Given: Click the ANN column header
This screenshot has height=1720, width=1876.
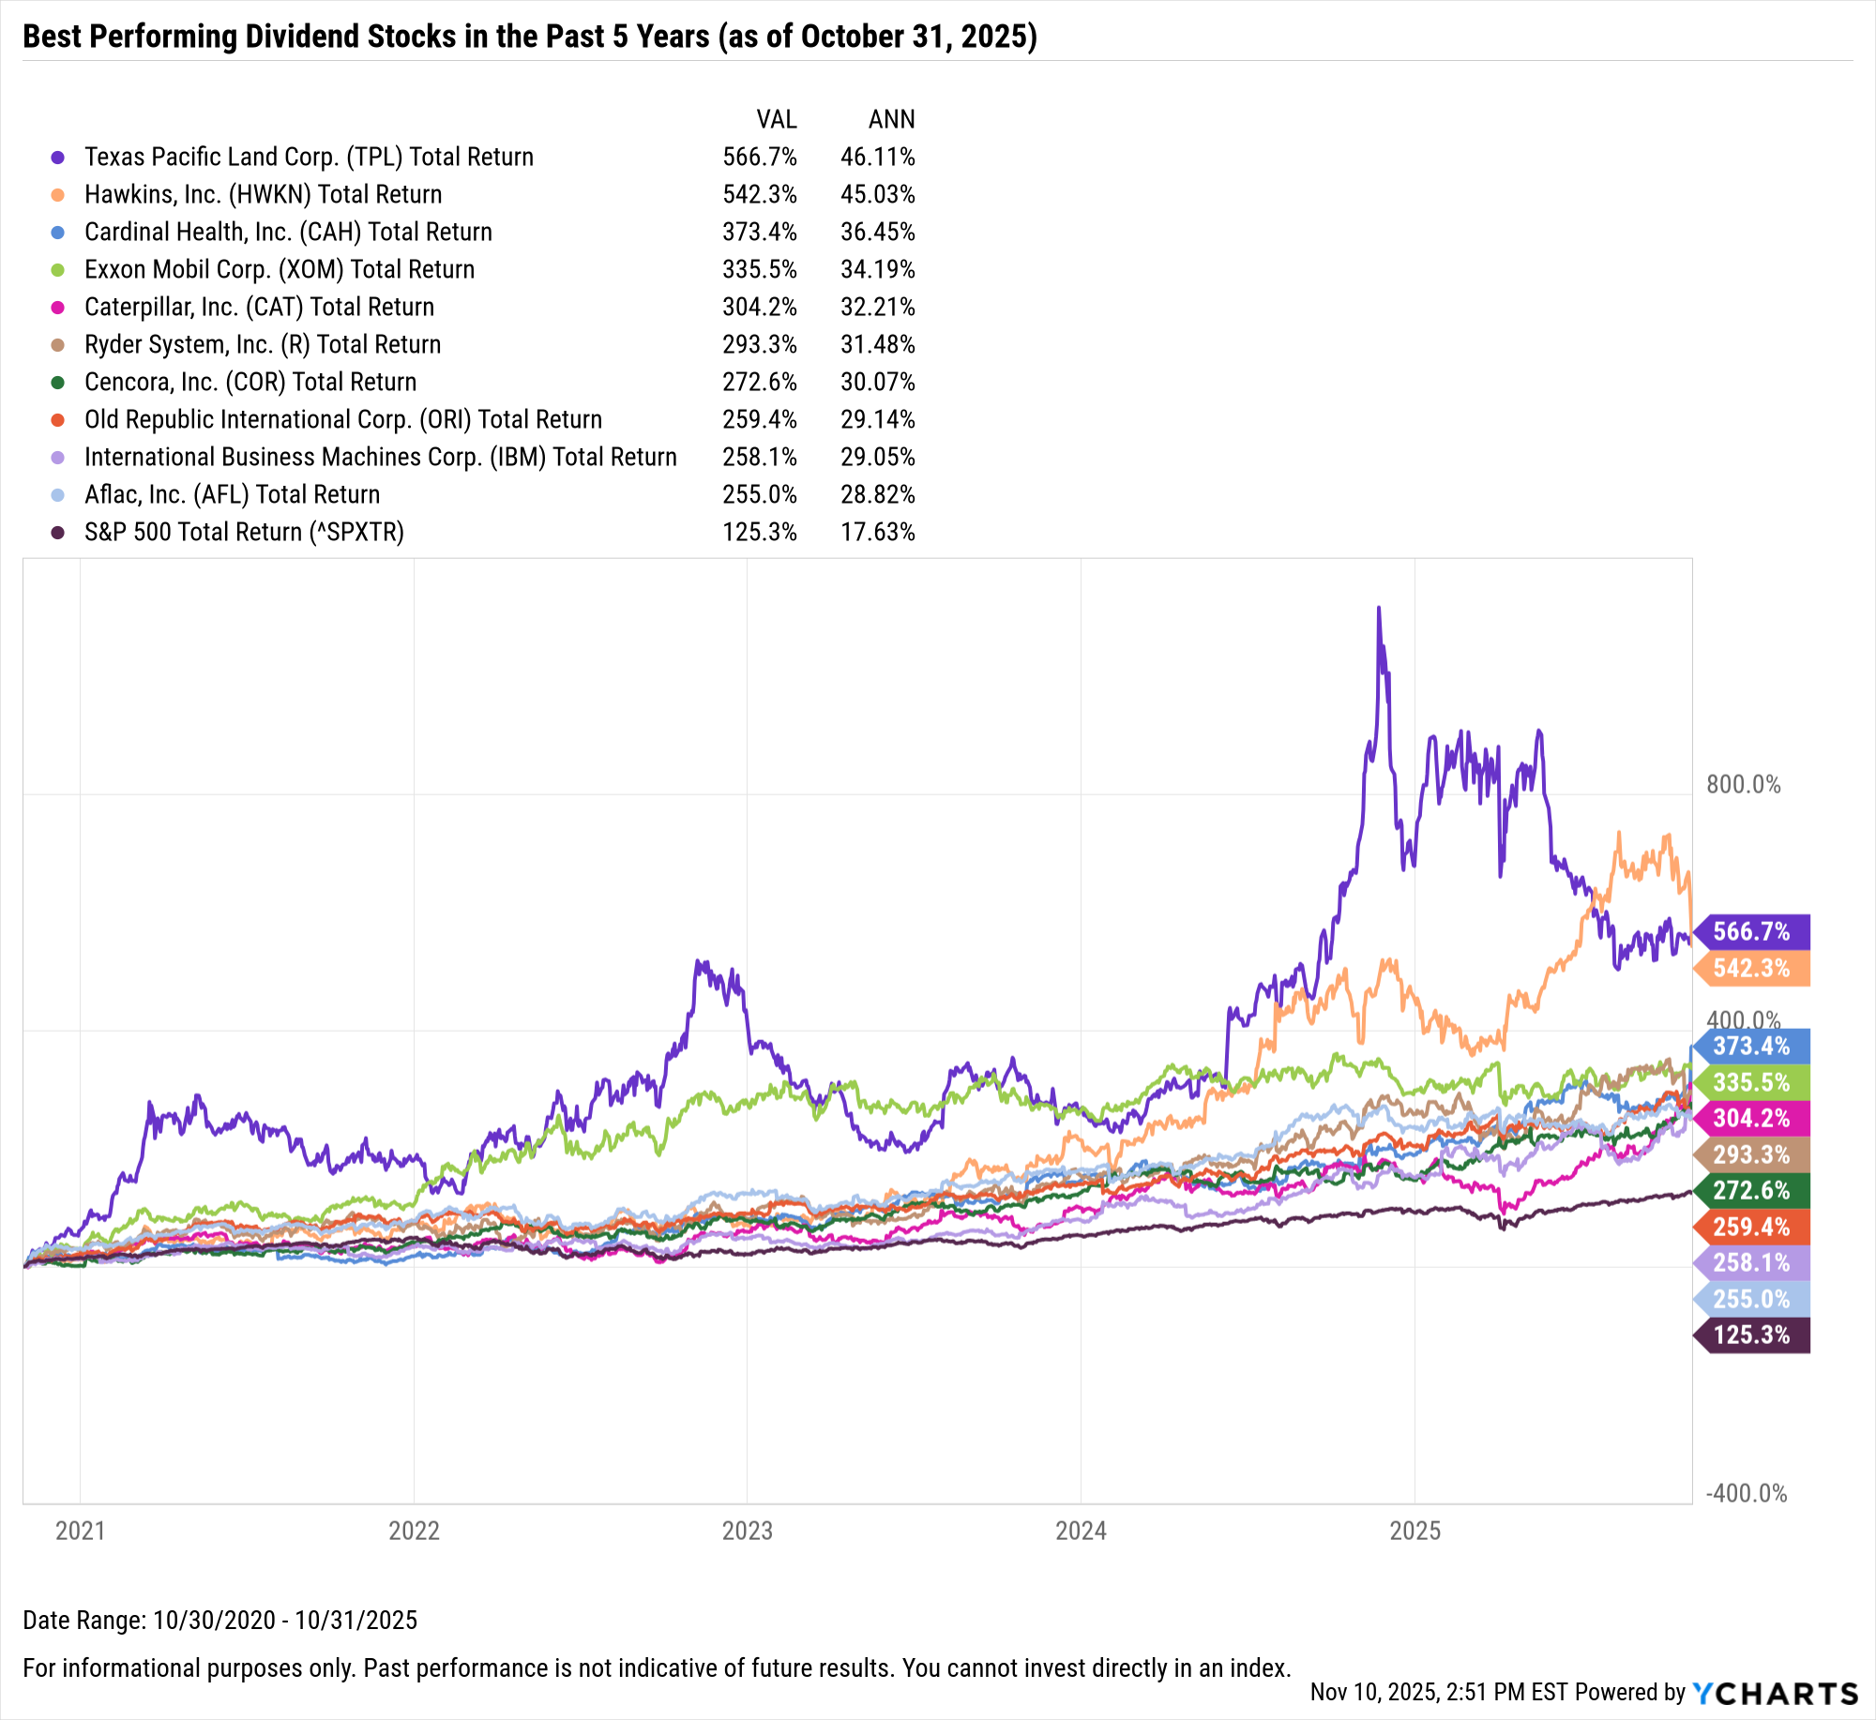Looking at the screenshot, I should click(x=891, y=120).
